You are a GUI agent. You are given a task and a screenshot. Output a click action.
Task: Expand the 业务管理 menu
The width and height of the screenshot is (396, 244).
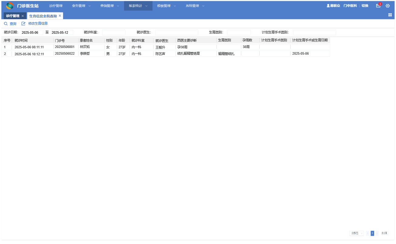pos(81,6)
